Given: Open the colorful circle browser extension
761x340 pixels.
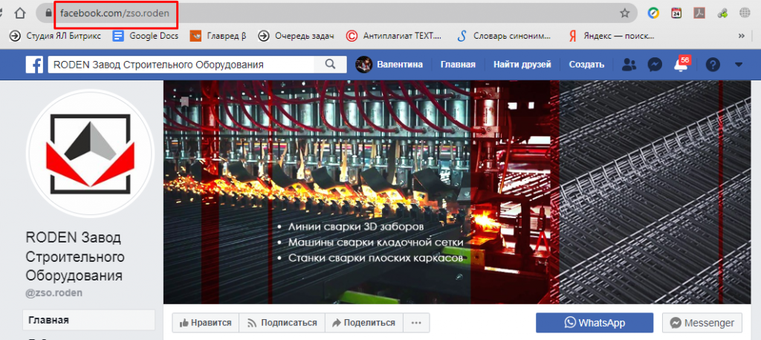Looking at the screenshot, I should coord(654,13).
